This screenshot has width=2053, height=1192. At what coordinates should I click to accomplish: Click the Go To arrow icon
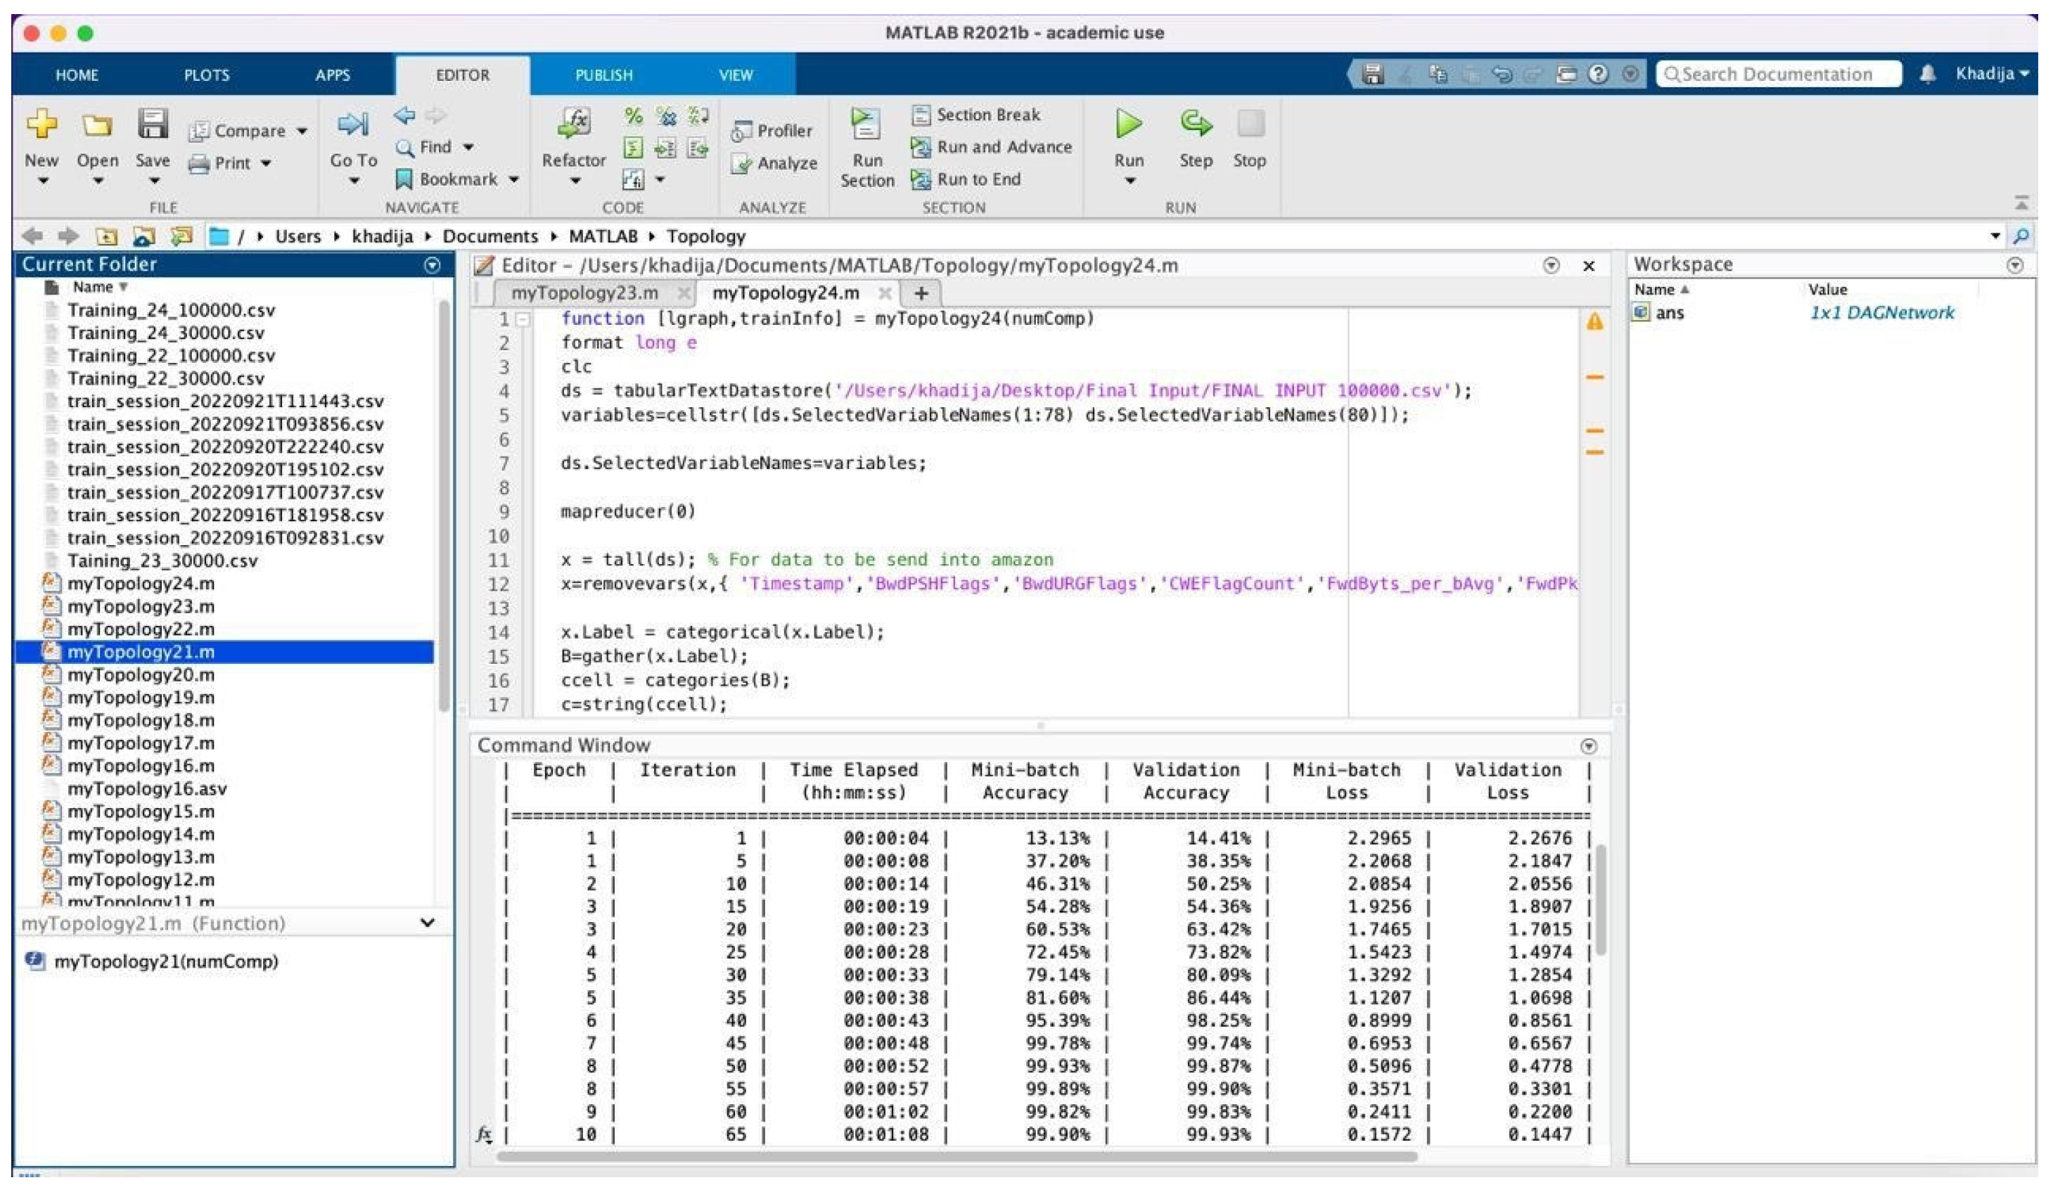[353, 124]
